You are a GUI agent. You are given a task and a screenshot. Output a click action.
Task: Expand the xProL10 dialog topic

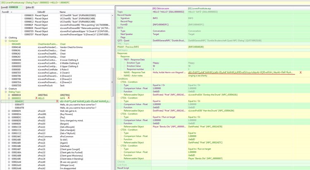pos(9,111)
